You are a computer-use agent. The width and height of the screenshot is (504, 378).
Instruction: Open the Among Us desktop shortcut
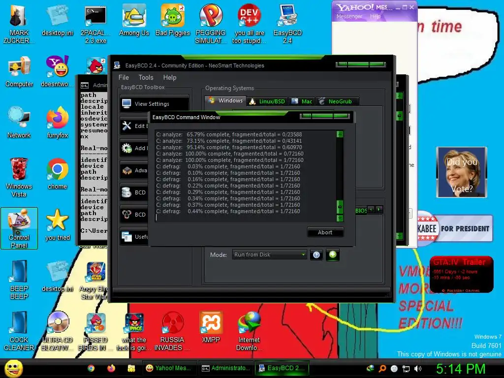tap(134, 20)
